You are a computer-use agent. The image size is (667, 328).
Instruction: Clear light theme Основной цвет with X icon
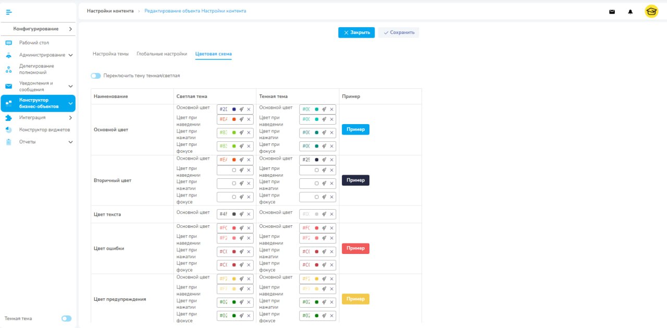[x=249, y=110]
